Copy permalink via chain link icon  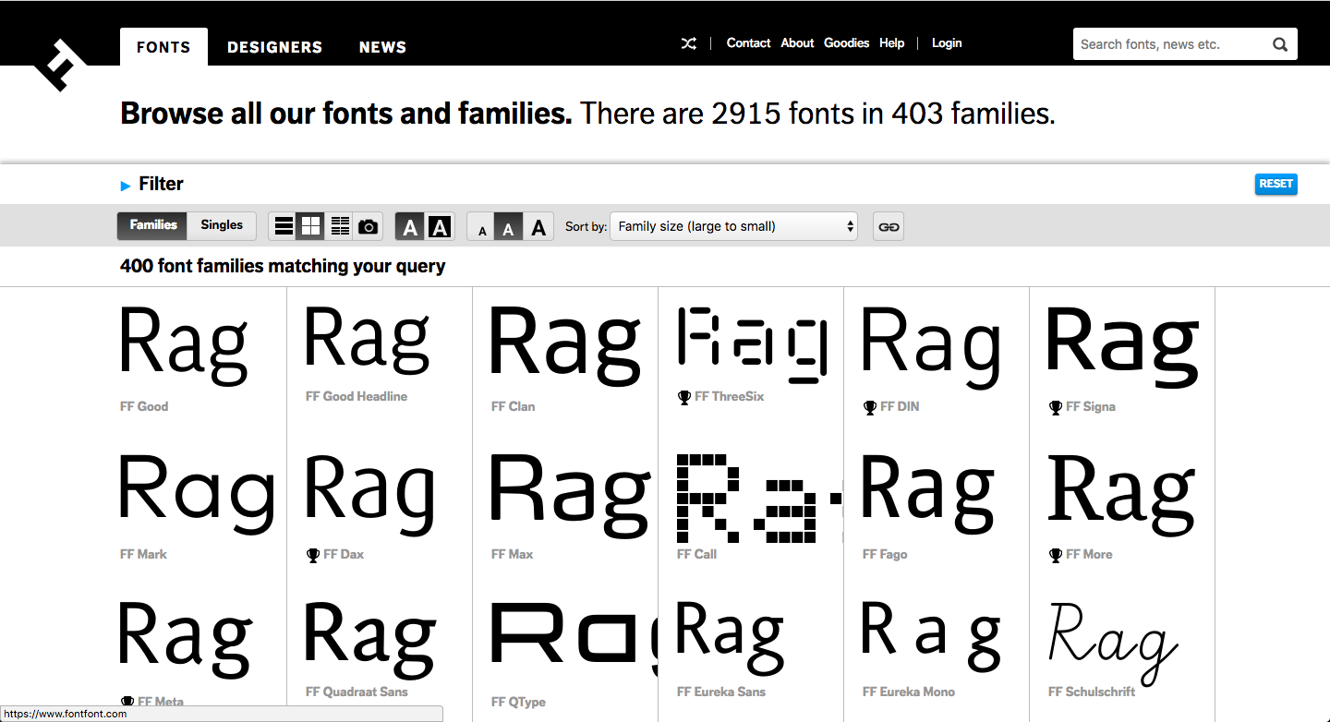(889, 226)
